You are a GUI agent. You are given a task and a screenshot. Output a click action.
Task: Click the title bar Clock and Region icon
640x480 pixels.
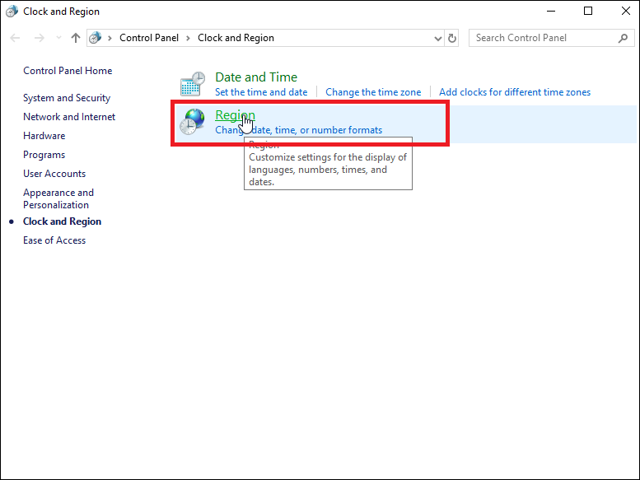(x=12, y=11)
